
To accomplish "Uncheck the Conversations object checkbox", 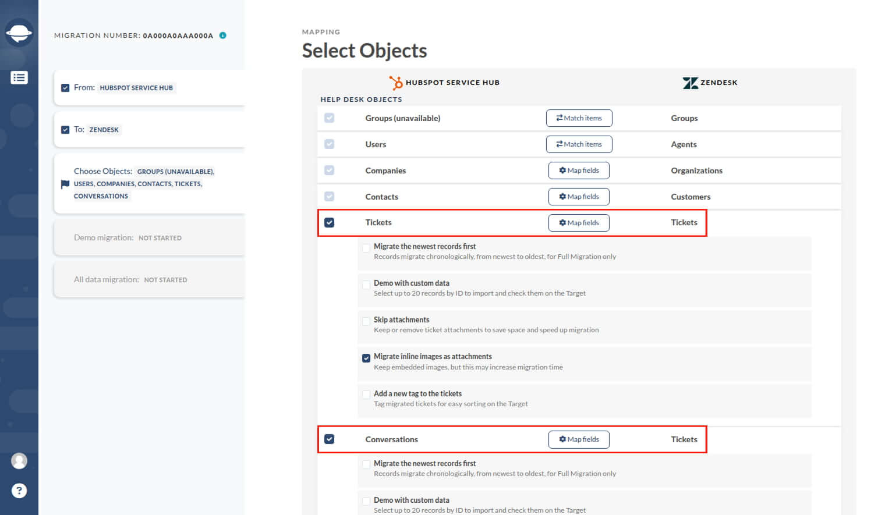I will pyautogui.click(x=329, y=439).
